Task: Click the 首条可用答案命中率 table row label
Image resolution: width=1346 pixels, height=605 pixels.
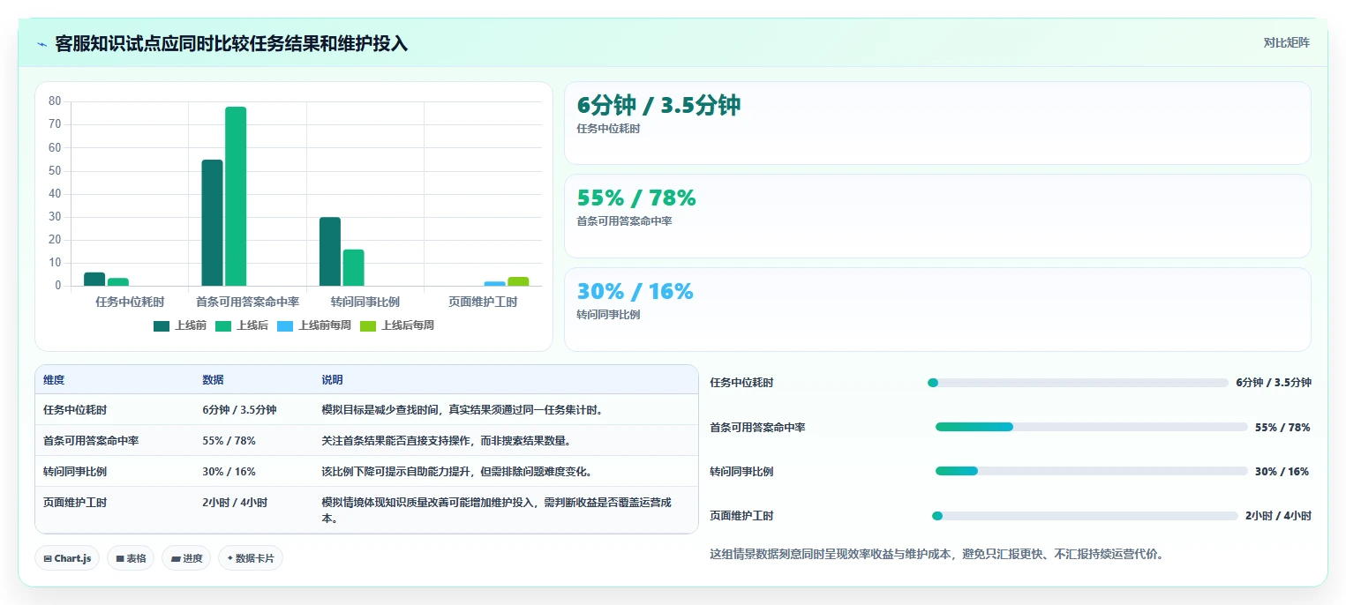Action: tap(91, 441)
